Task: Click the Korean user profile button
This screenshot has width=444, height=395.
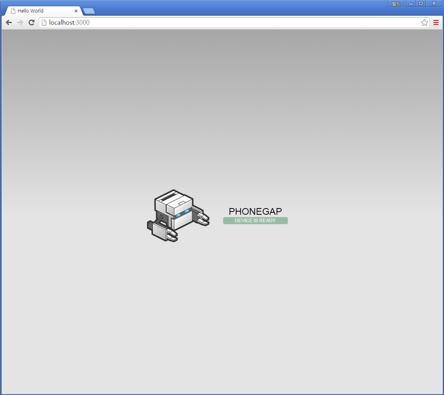Action: click(396, 4)
